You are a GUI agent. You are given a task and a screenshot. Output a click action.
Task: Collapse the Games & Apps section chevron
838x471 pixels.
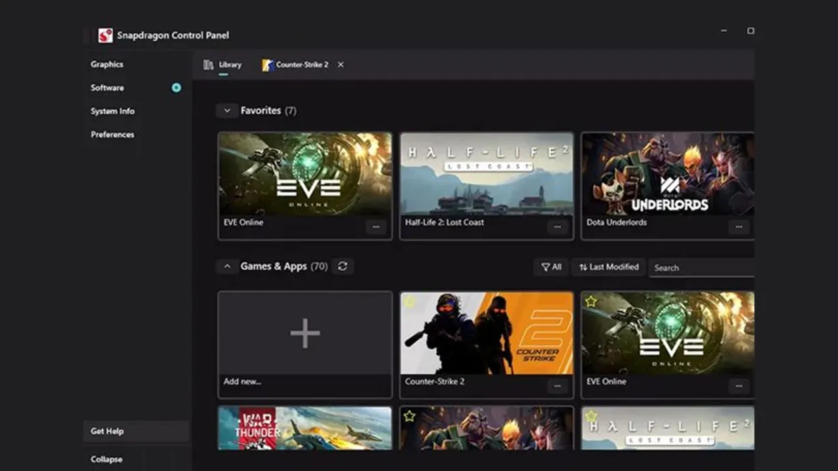227,266
